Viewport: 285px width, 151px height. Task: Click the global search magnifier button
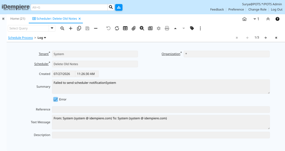click(x=111, y=7)
